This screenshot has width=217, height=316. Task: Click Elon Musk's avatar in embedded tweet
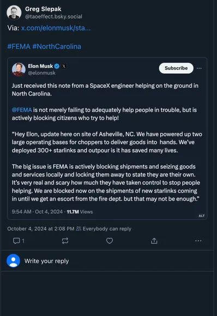click(19, 69)
